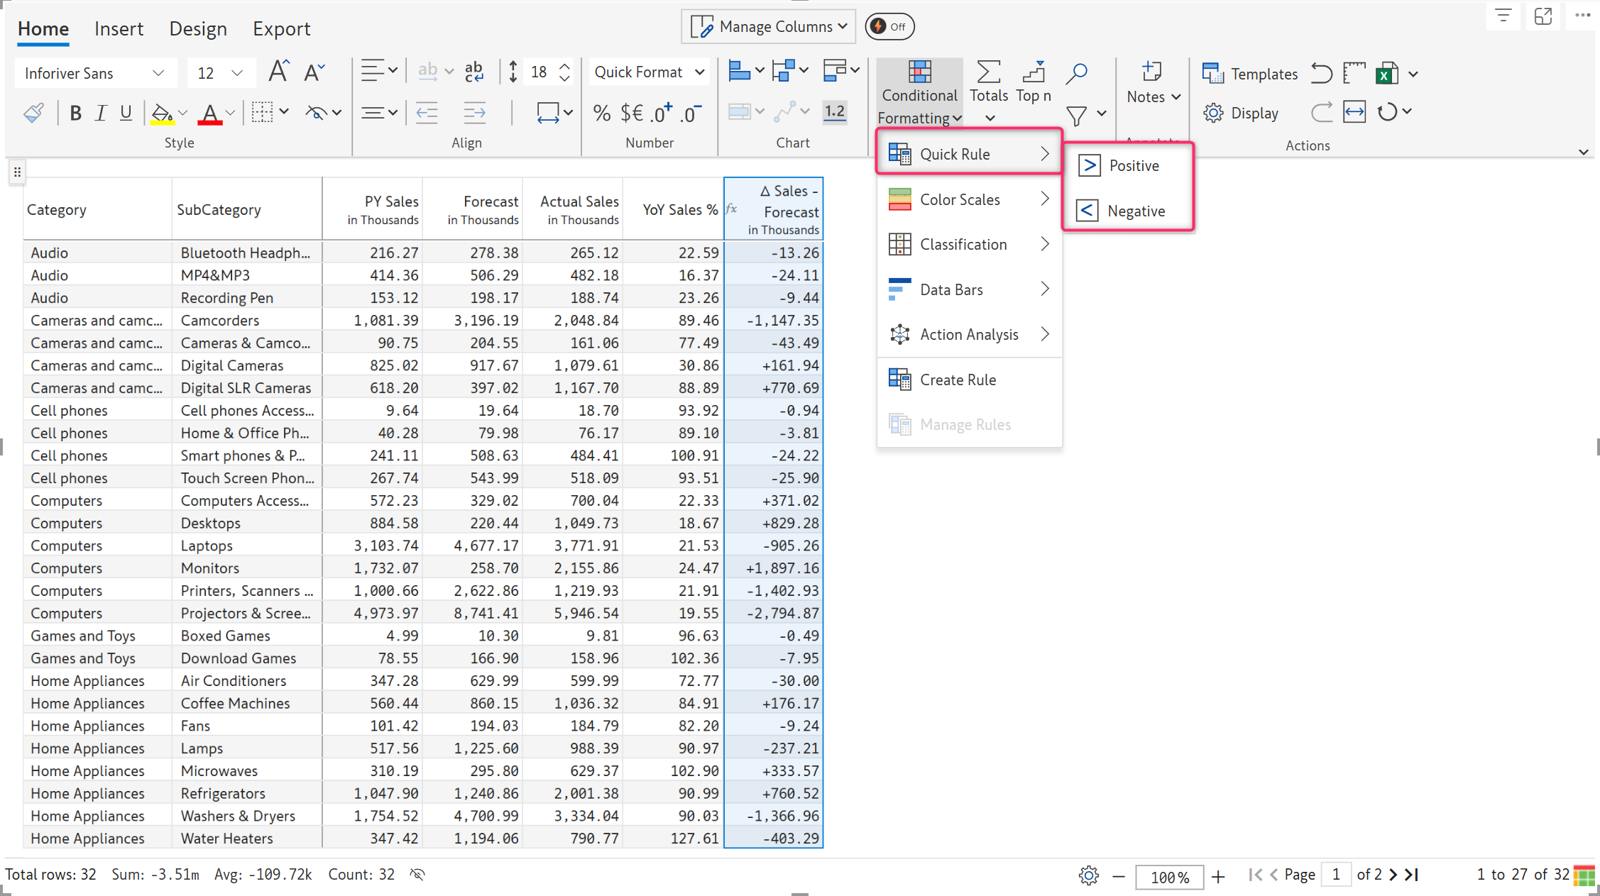This screenshot has width=1600, height=896.
Task: Toggle the lightning Off switch
Action: click(889, 26)
